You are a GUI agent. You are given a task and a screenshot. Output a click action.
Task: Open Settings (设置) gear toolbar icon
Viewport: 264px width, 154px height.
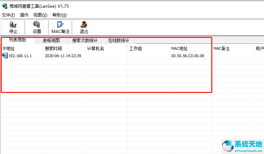(37, 24)
